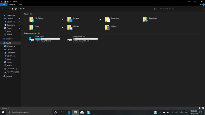Open the Pictures folder in Folders section

click(x=70, y=28)
